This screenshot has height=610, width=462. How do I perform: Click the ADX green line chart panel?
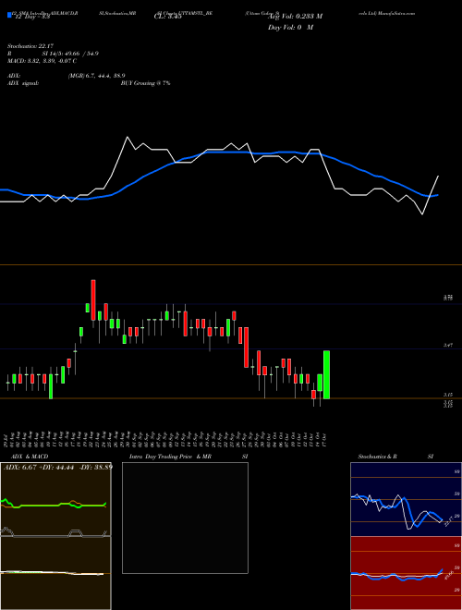tap(55, 499)
